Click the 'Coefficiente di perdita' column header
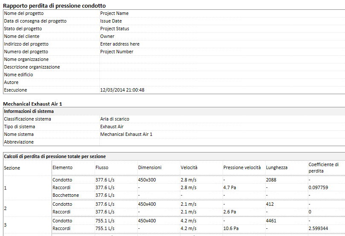The height and width of the screenshot is (236, 345). coord(323,167)
